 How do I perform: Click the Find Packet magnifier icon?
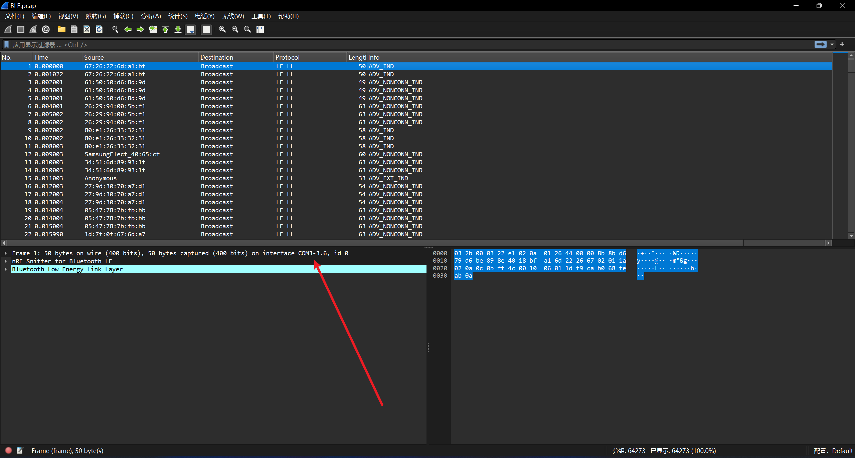[x=115, y=29]
